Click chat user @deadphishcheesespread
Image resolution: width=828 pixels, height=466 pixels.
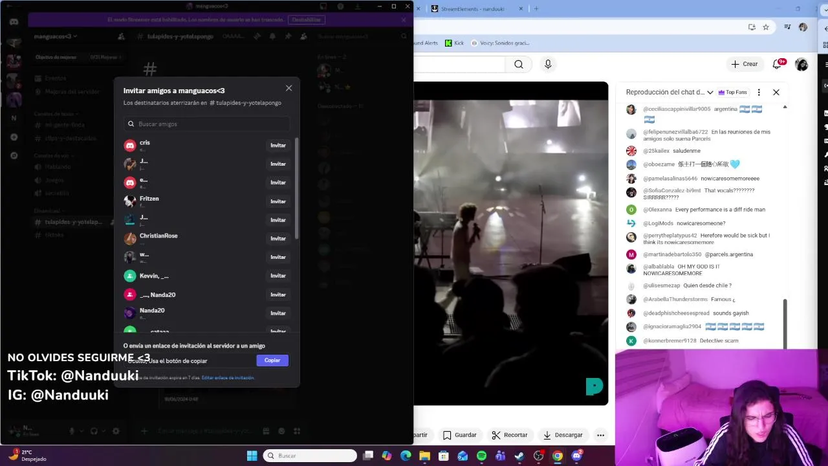point(676,313)
